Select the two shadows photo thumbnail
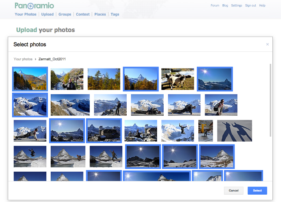Screen dimensions: 281x202 [234, 131]
